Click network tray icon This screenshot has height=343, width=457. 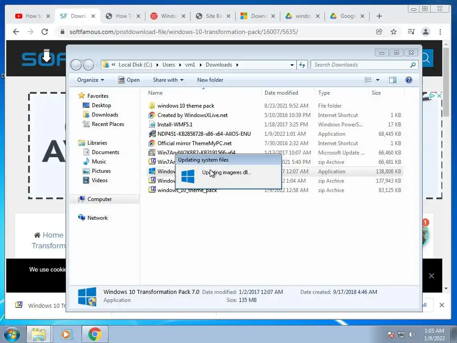point(401,335)
